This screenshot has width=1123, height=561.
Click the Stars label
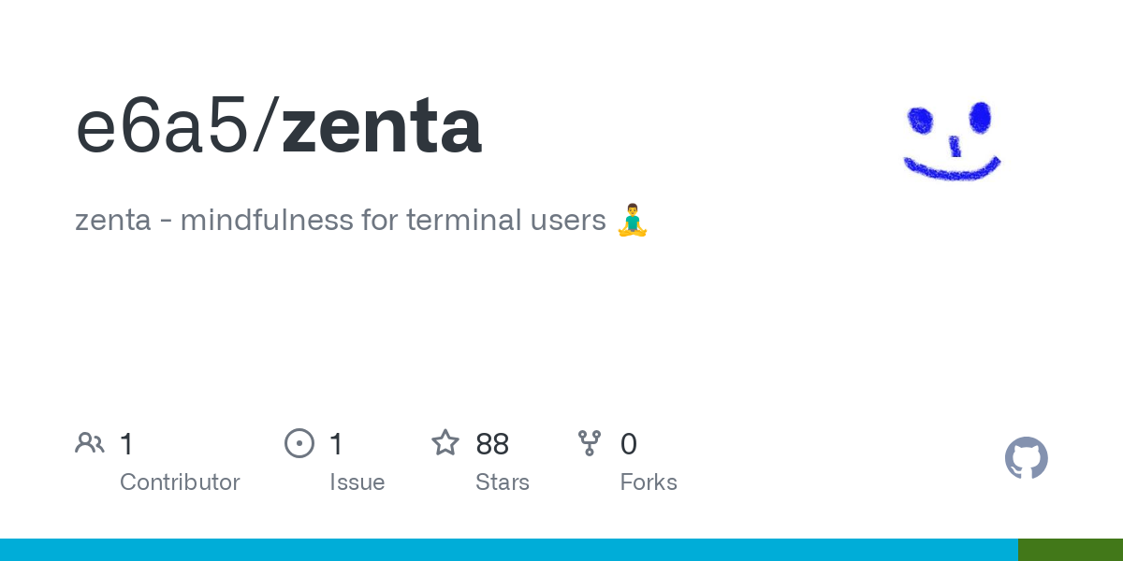tap(503, 482)
